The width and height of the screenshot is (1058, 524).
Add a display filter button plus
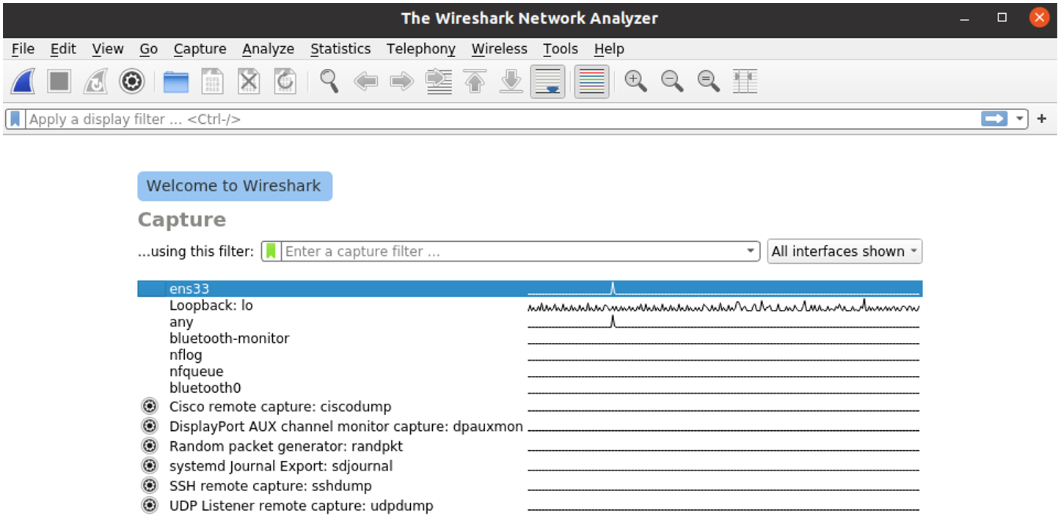[1042, 119]
